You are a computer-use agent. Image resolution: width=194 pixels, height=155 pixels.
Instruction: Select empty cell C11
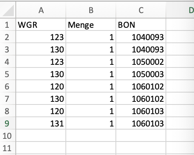[141, 148]
